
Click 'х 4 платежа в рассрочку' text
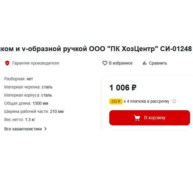click(147, 101)
